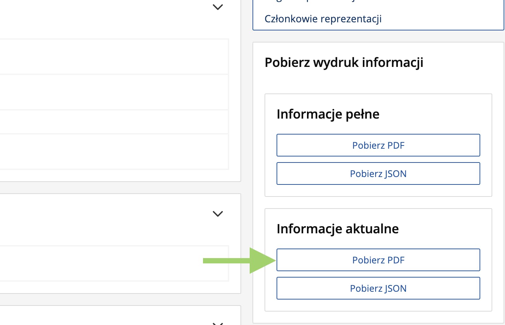The height and width of the screenshot is (325, 505).
Task: Download PDF under Informacje pełne
Action: 378,145
